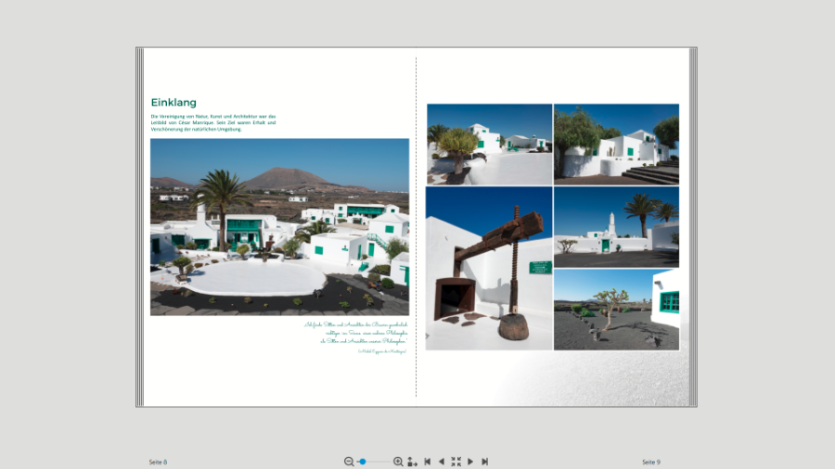
Task: Click the green intro paragraph under Einklang
Action: tap(213, 122)
